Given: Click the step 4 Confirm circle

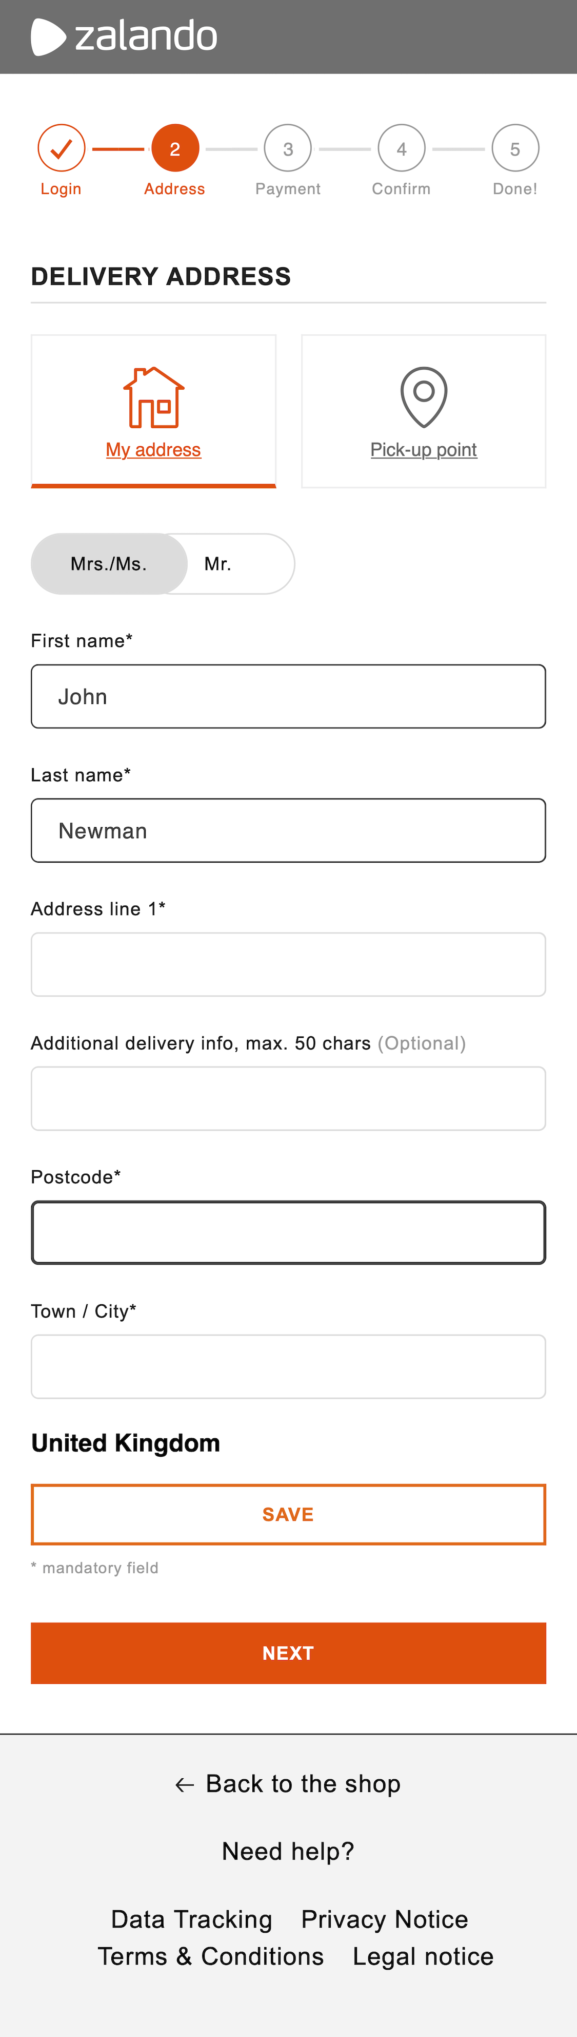Looking at the screenshot, I should 401,148.
